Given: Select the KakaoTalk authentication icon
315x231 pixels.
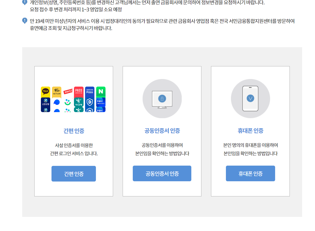Looking at the screenshot, I should 45,92.
